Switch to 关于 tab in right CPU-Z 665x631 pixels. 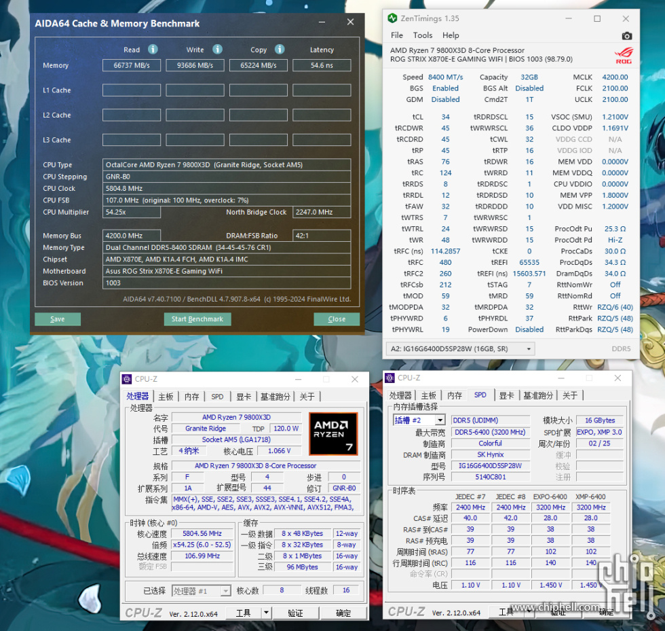pos(570,395)
